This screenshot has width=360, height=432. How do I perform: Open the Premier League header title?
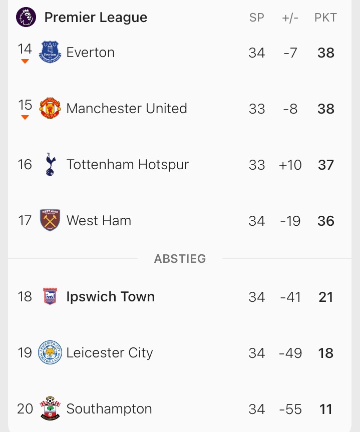(96, 18)
